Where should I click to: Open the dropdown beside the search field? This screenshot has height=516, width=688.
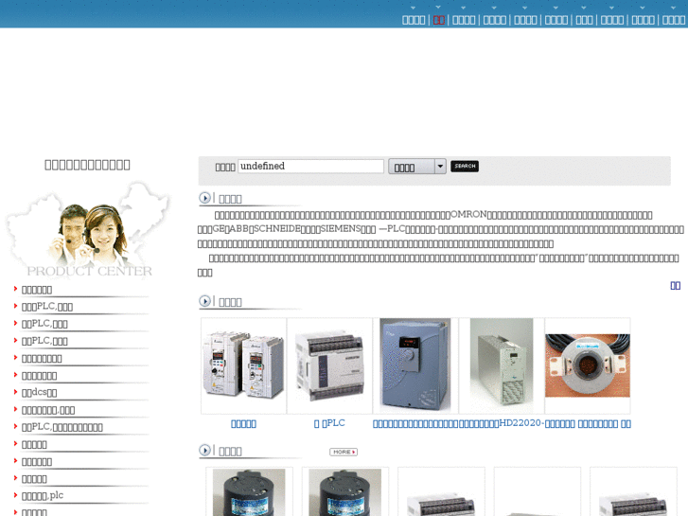pyautogui.click(x=416, y=167)
